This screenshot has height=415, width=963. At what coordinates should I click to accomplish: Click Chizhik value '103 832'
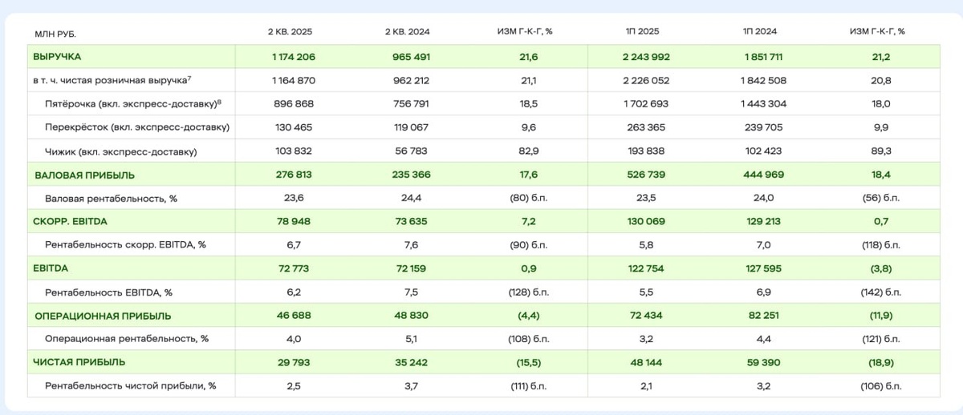tap(294, 151)
